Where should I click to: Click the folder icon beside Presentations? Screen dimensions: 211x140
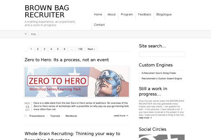tap(26, 116)
